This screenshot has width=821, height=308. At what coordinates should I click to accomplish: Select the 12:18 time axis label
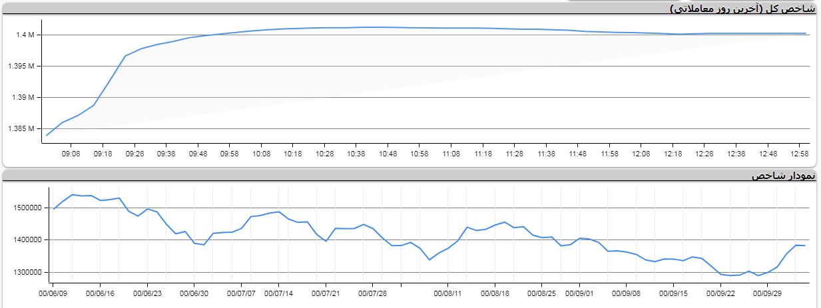(x=673, y=154)
